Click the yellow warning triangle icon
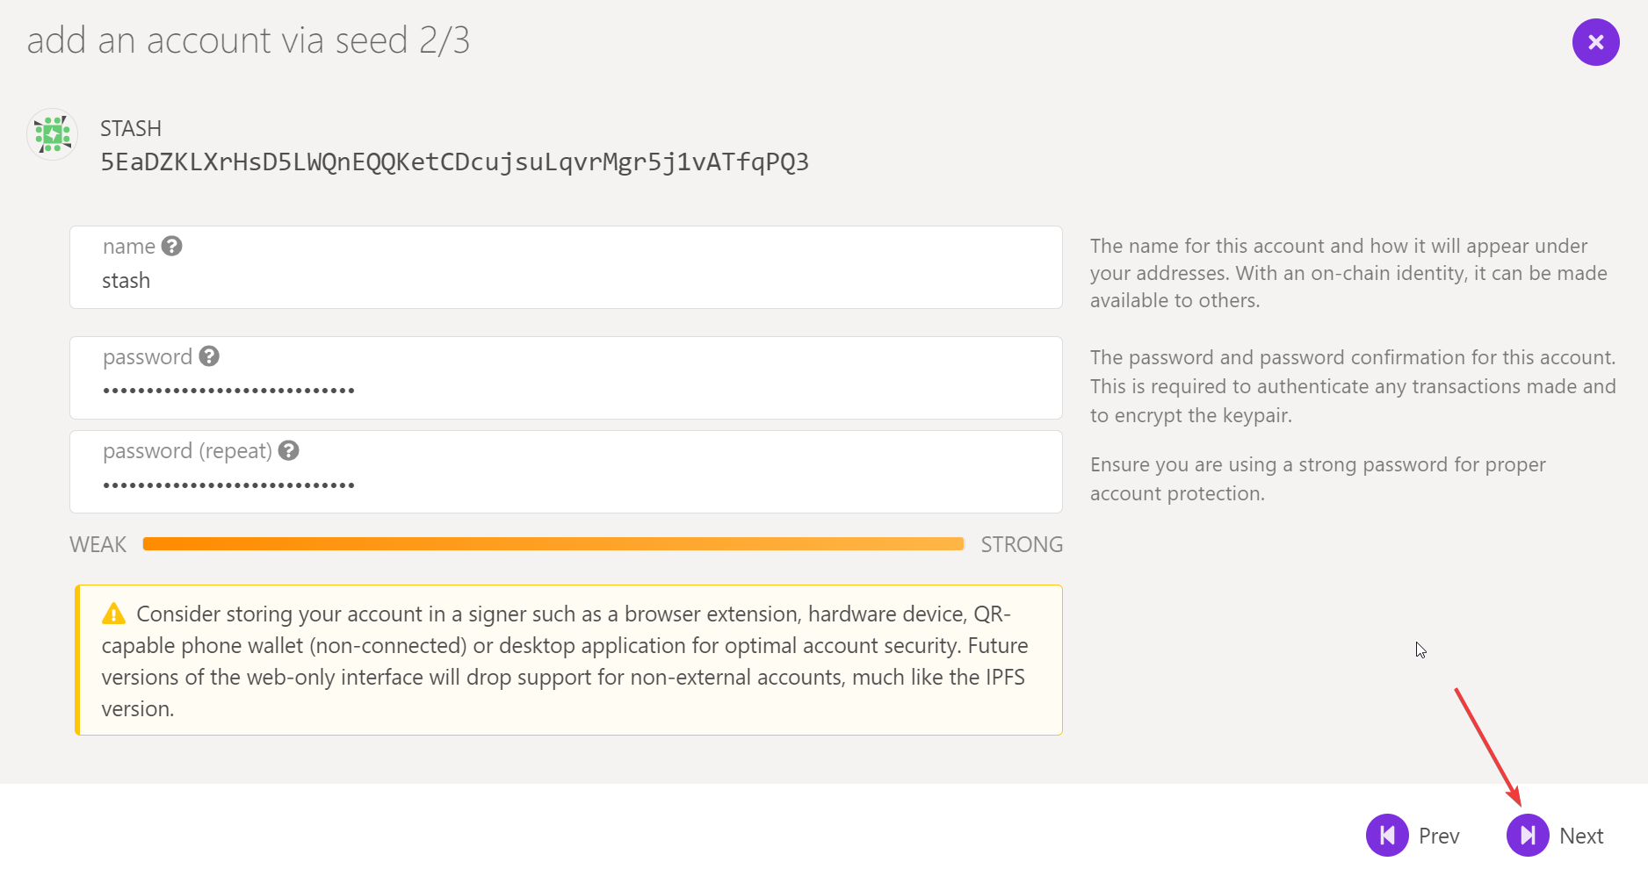 (113, 614)
